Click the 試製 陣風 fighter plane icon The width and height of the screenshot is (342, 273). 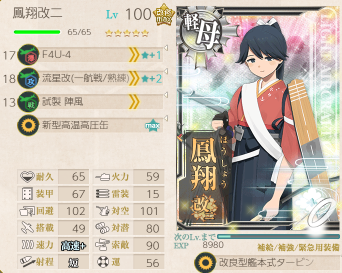(x=28, y=102)
